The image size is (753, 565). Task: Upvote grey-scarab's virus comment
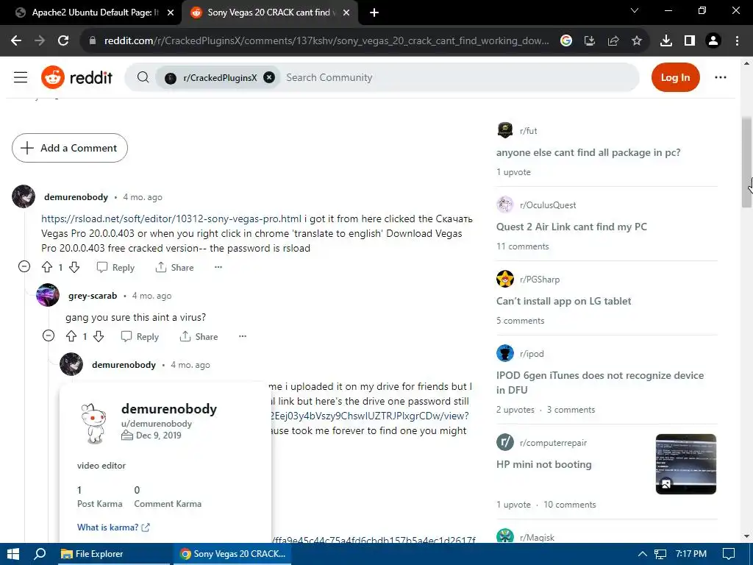[71, 336]
